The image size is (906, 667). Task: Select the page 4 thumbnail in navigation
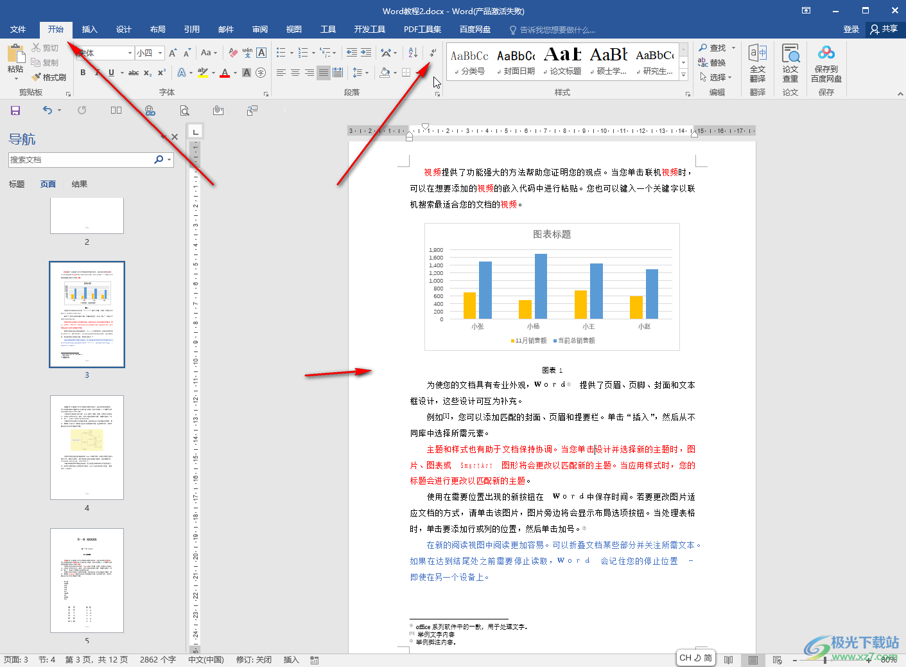(87, 448)
